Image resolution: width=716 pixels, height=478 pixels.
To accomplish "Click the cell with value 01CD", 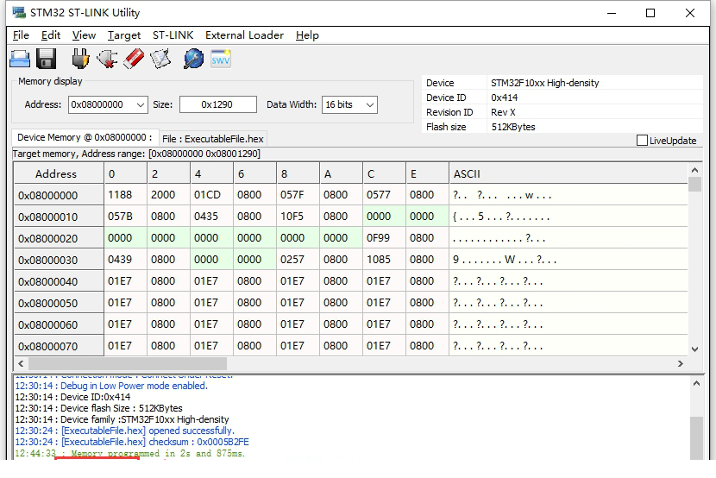I will [212, 195].
